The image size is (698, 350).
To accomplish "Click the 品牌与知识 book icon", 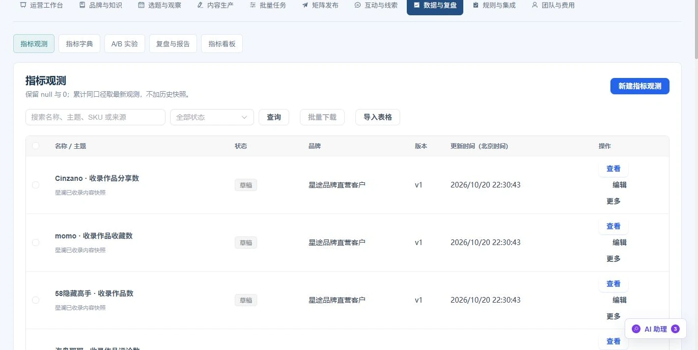I will [82, 5].
